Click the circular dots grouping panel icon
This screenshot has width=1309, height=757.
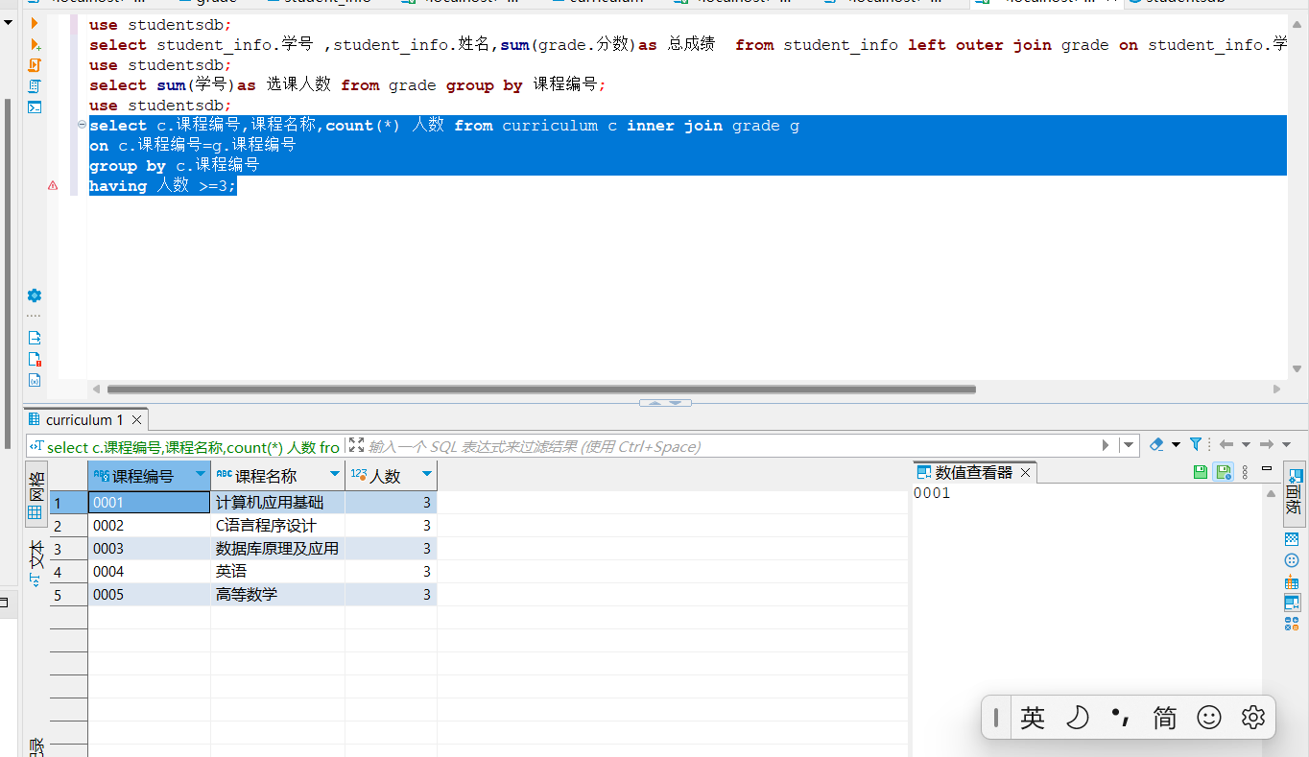pos(1292,561)
